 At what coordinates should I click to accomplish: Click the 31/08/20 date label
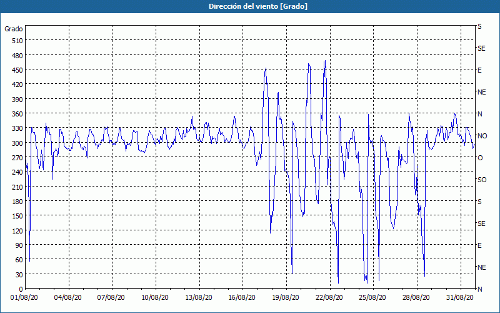pyautogui.click(x=460, y=298)
